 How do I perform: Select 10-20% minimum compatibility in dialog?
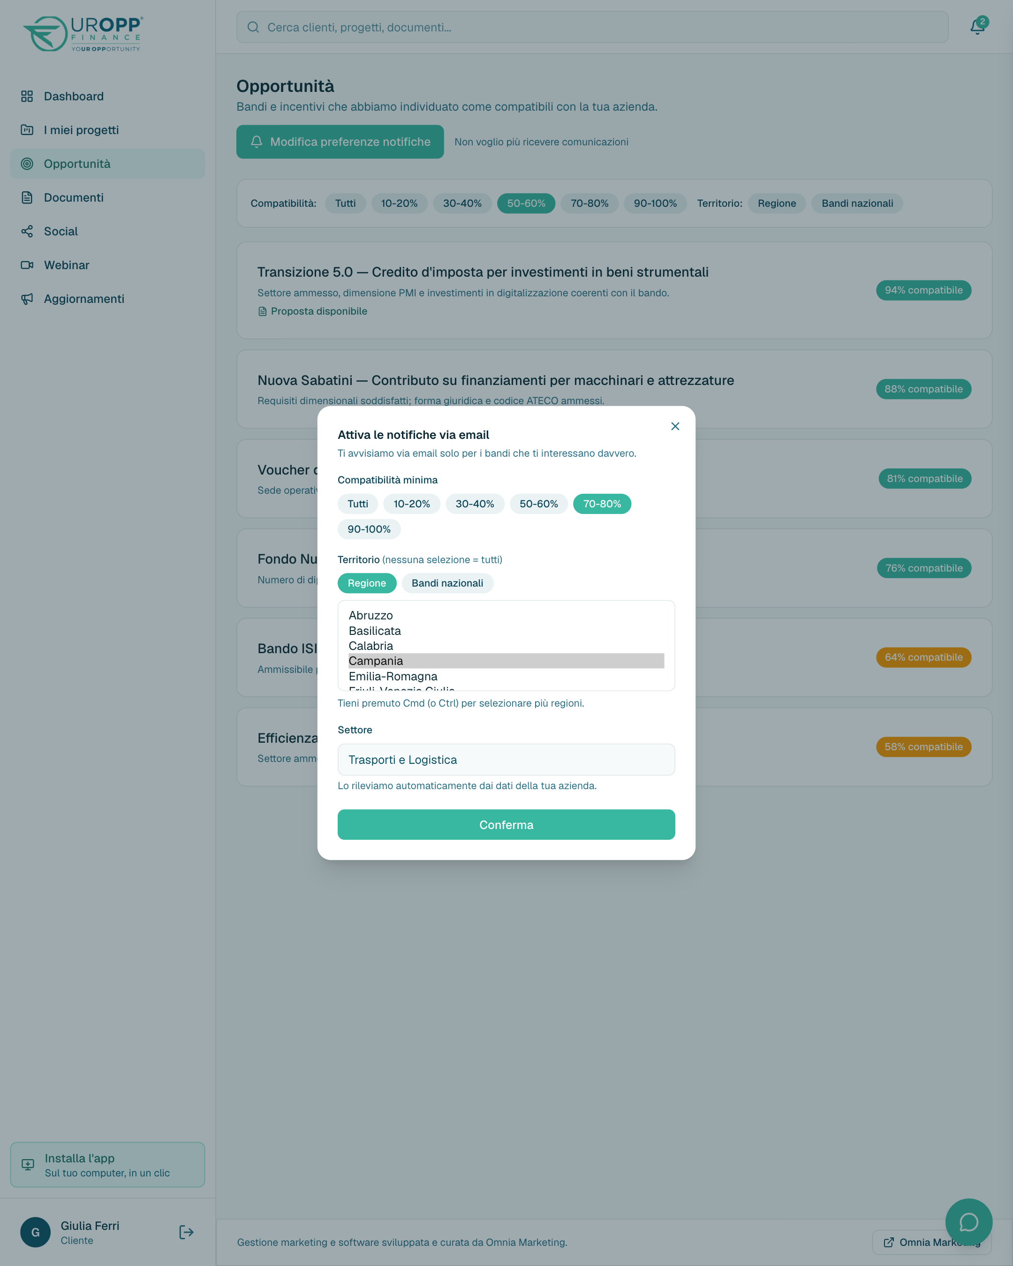412,504
